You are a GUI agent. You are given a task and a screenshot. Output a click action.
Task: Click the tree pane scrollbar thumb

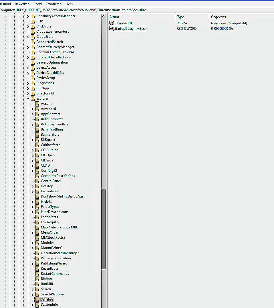click(x=104, y=229)
